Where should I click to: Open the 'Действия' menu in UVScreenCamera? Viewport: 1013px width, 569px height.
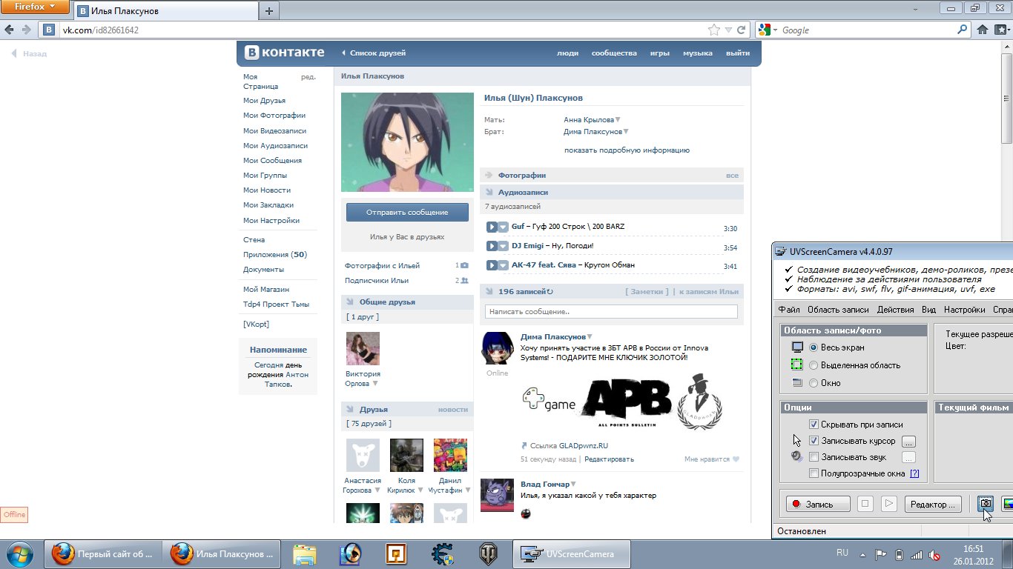click(x=895, y=310)
